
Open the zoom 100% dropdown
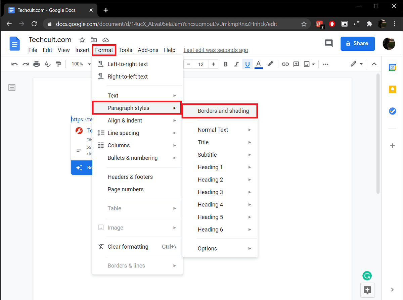click(81, 64)
